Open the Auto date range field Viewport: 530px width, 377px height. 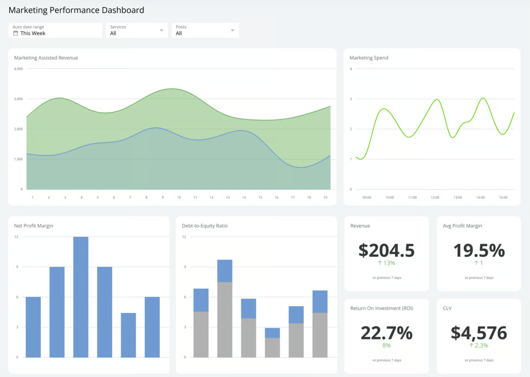coord(55,30)
